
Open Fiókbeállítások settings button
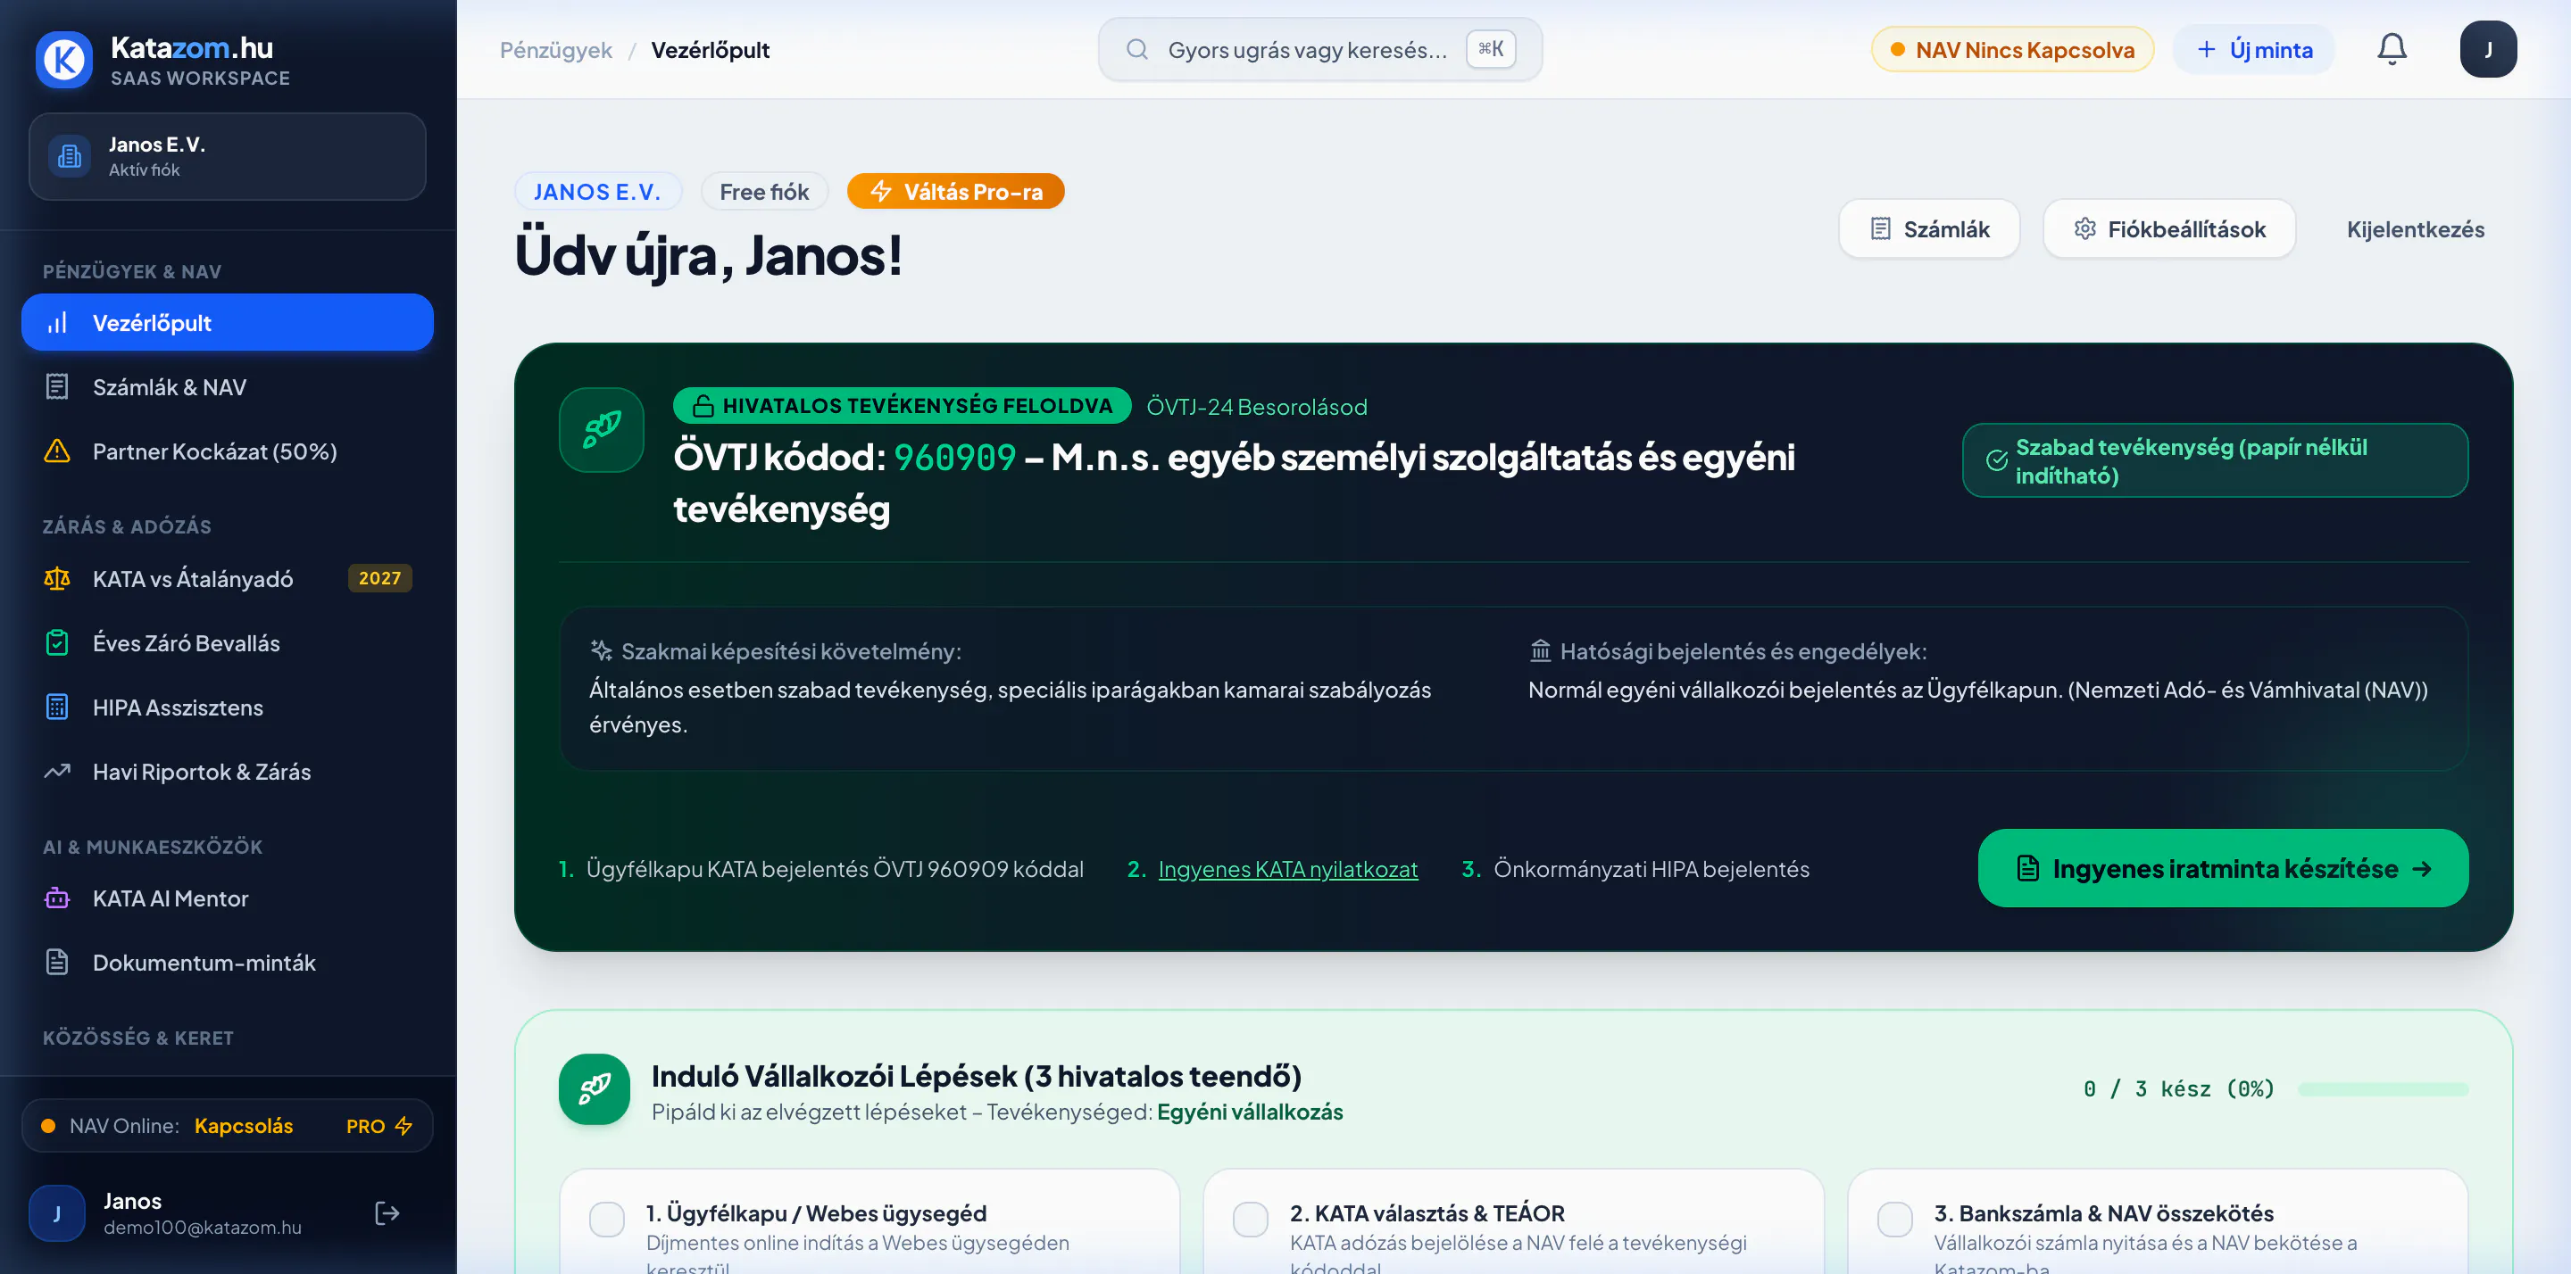2170,229
